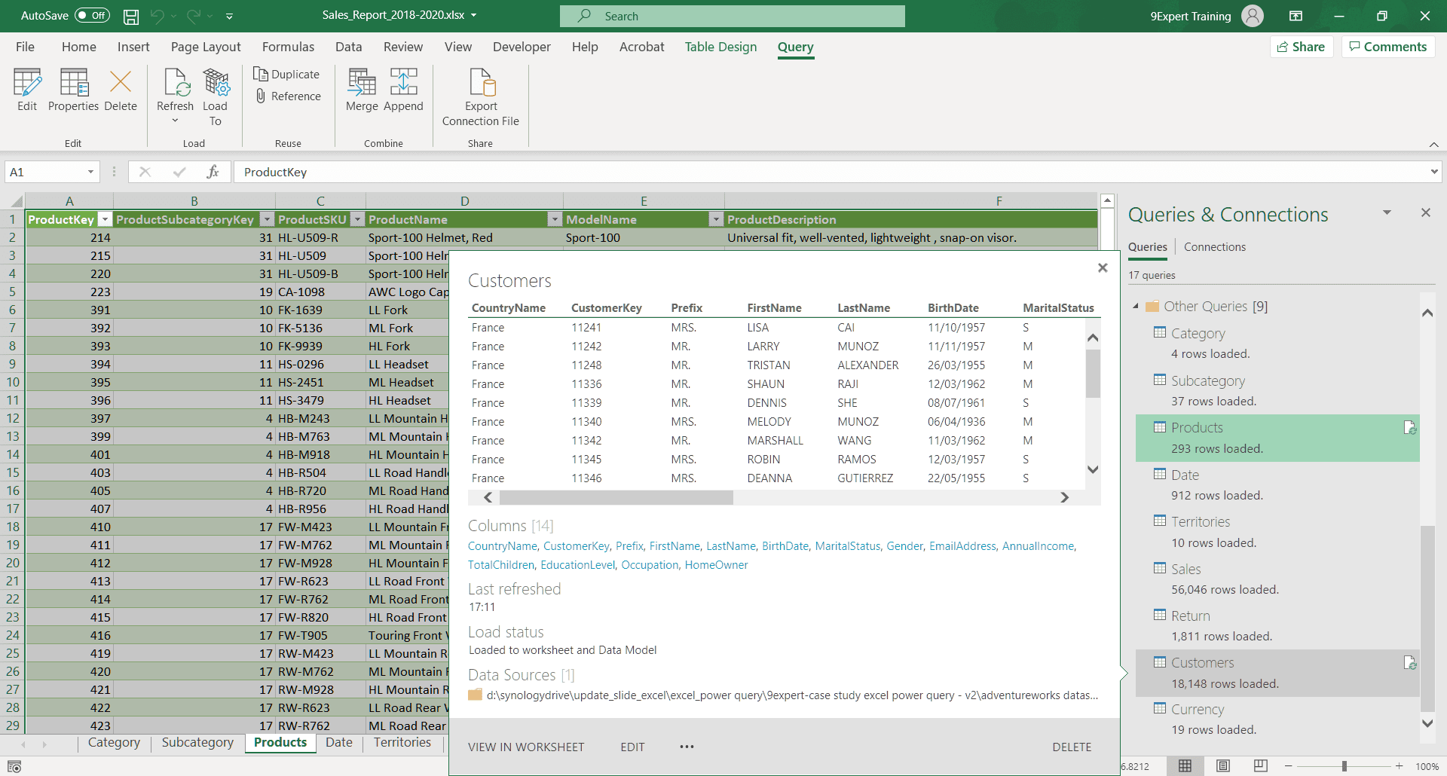Toggle AutoSave on
Image resolution: width=1447 pixels, height=776 pixels.
click(x=90, y=15)
